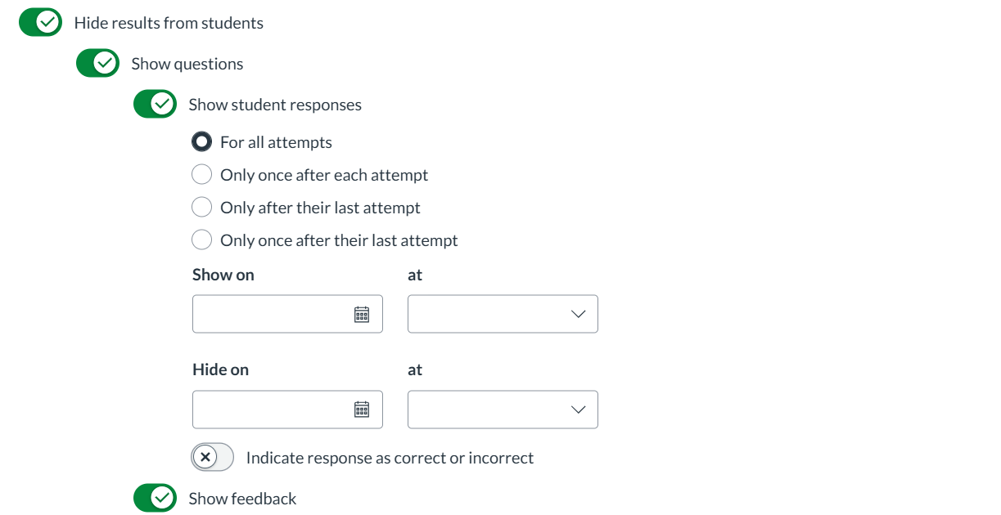The image size is (1001, 515).
Task: Disable the Show questions toggle
Action: pyautogui.click(x=97, y=64)
